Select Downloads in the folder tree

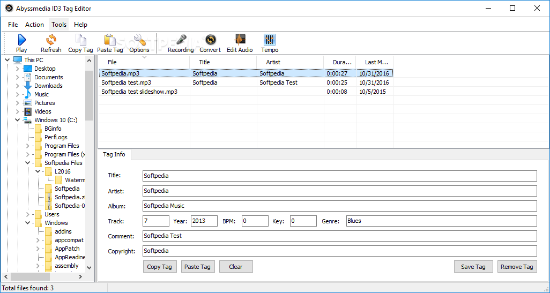click(x=48, y=86)
